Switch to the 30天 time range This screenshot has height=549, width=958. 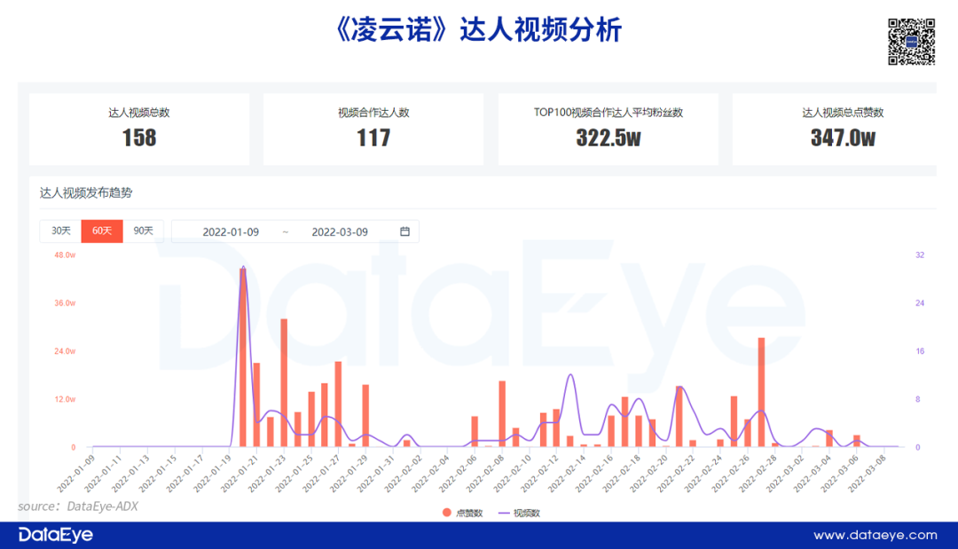60,231
